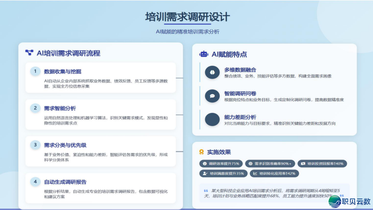Click the tag label 需求识别准确率90%+
The height and width of the screenshot is (210, 373).
click(273, 164)
